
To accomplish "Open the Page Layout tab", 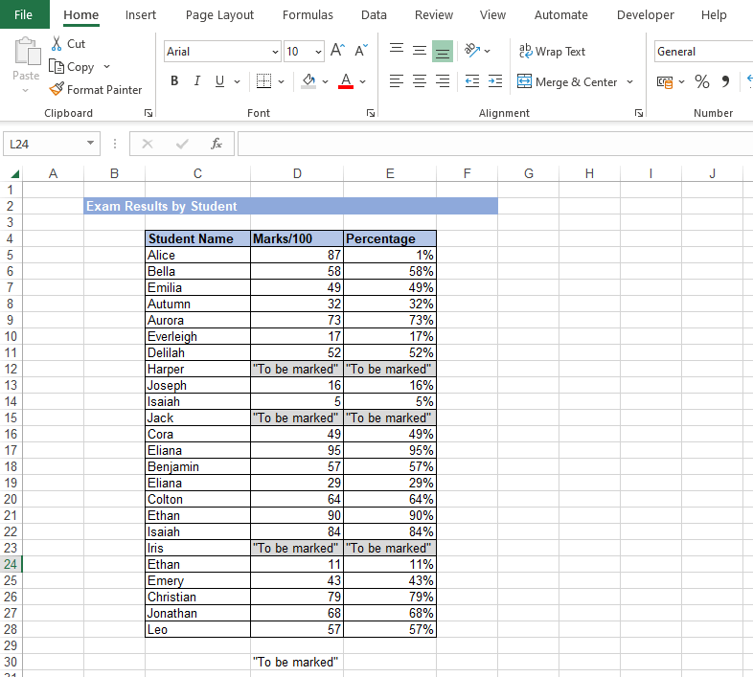I will point(219,15).
